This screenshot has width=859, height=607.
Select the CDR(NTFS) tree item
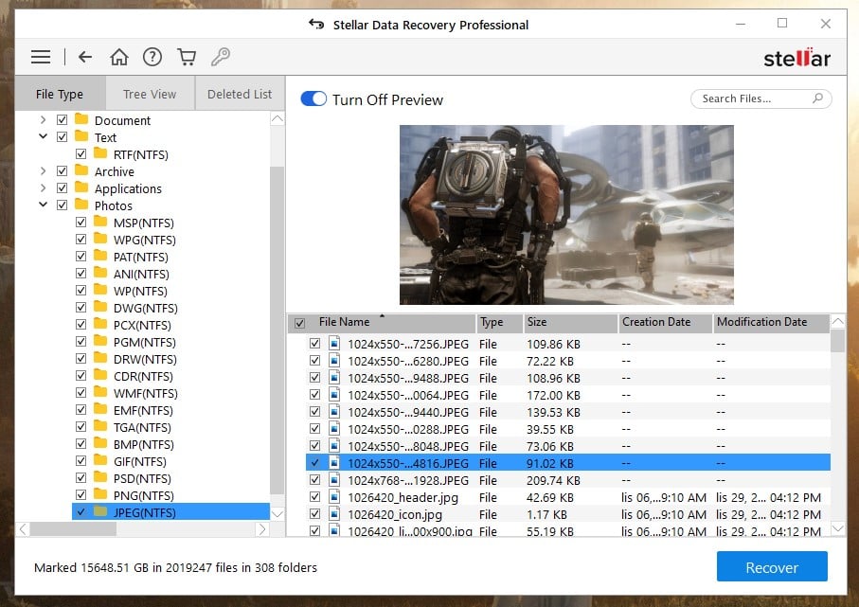[x=143, y=376]
